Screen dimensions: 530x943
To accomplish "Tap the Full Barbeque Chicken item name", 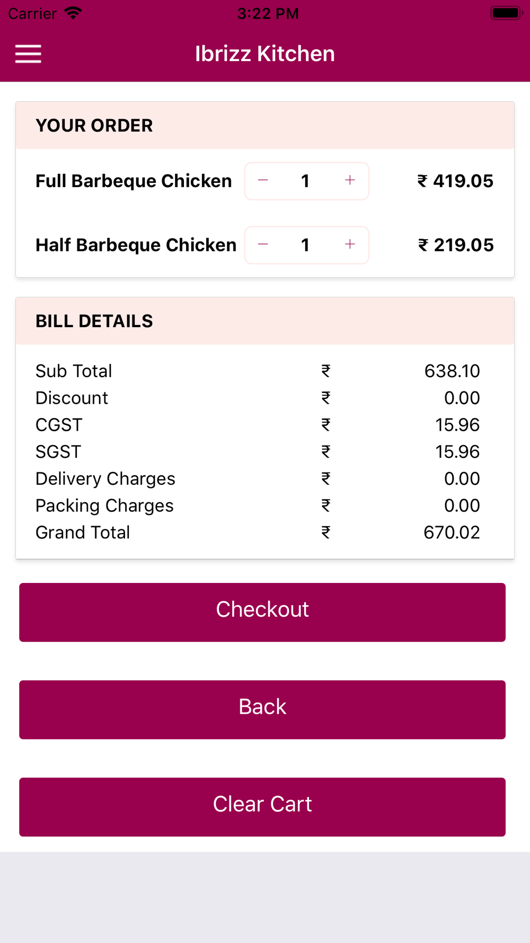I will tap(134, 181).
